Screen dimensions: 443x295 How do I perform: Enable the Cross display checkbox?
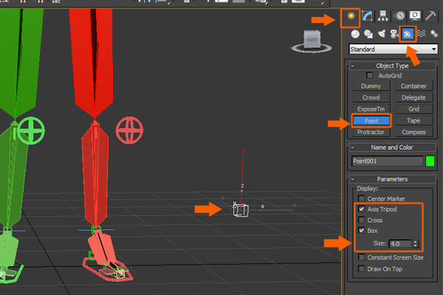point(361,220)
